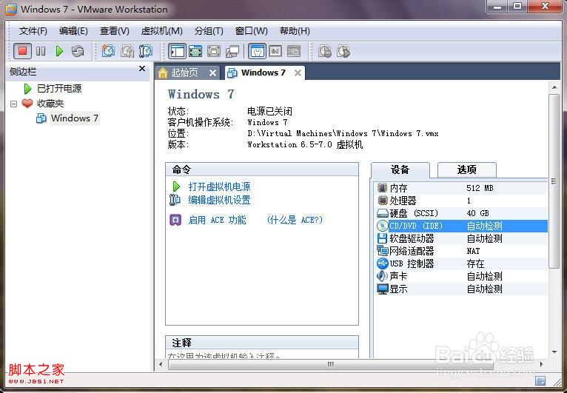Viewport: 567px width, 393px height.
Task: Select the 网络适配器 NAT row
Action: point(461,251)
